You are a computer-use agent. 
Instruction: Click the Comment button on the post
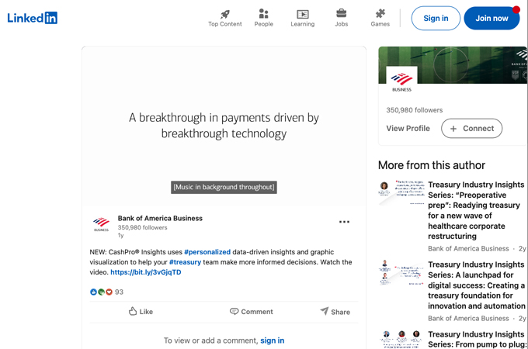[252, 312]
